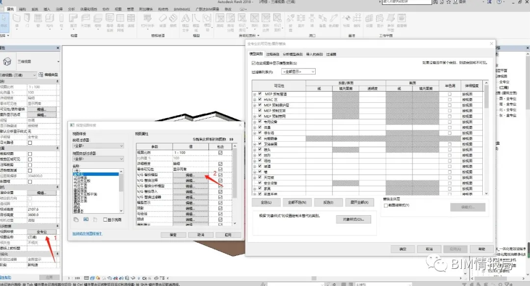Enable the 显示视图 checkbox

click(x=105, y=220)
